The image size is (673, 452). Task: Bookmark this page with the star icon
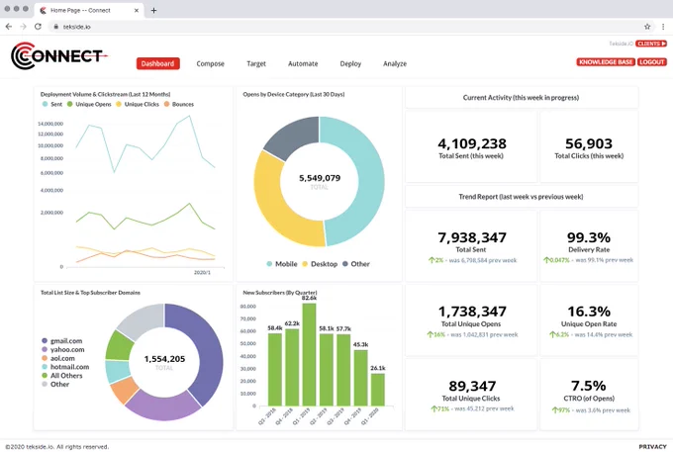coord(647,27)
